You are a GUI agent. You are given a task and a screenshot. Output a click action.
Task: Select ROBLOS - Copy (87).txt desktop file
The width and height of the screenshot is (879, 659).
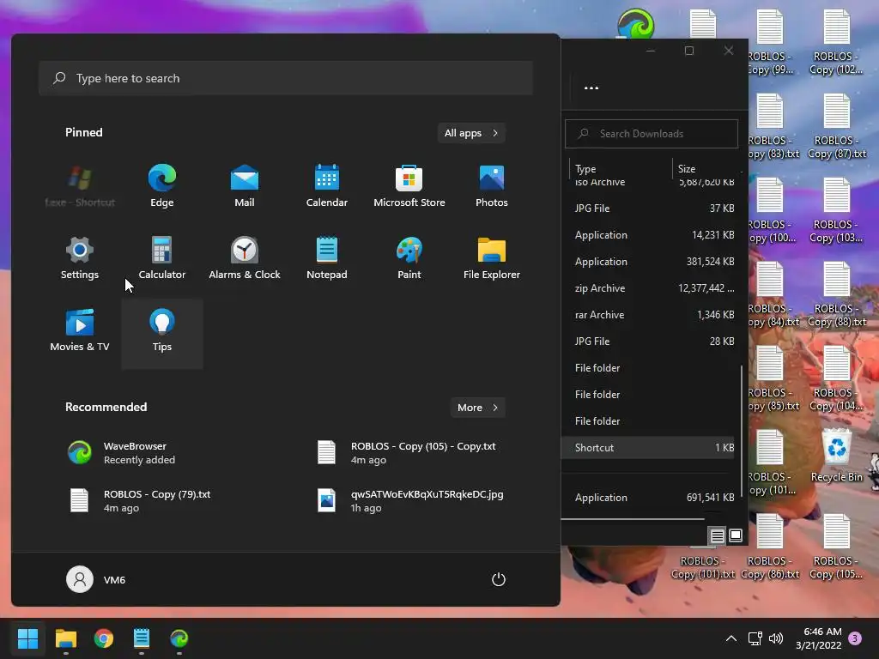pos(836,127)
